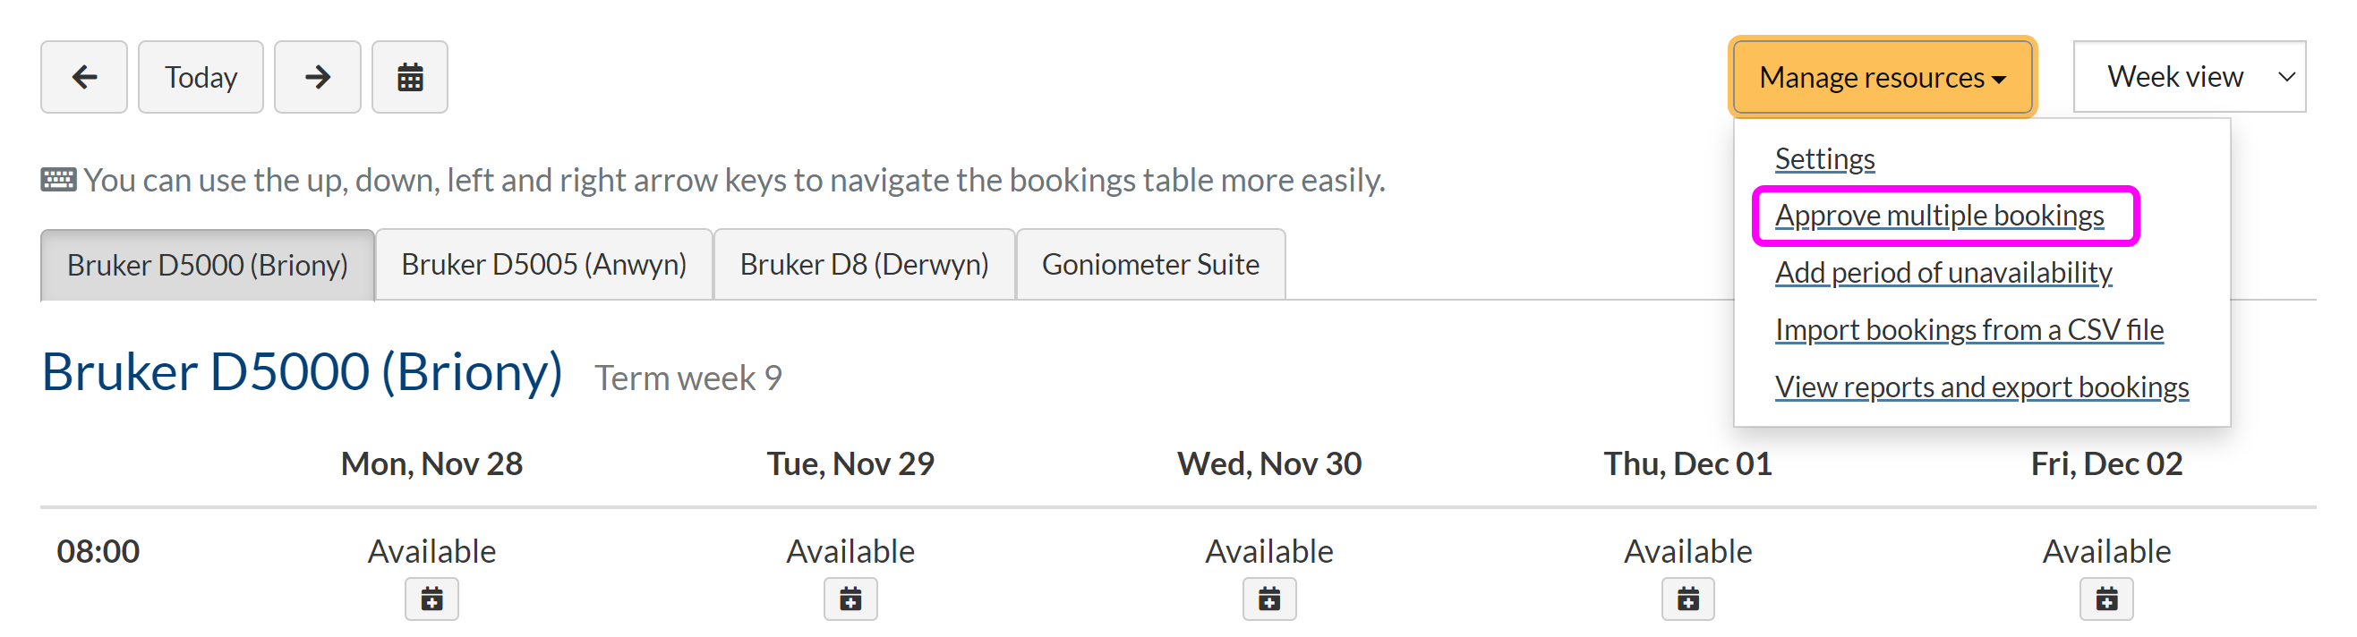The height and width of the screenshot is (637, 2357).
Task: Add booking for Friday Dec 02 08:00
Action: pos(2106,599)
